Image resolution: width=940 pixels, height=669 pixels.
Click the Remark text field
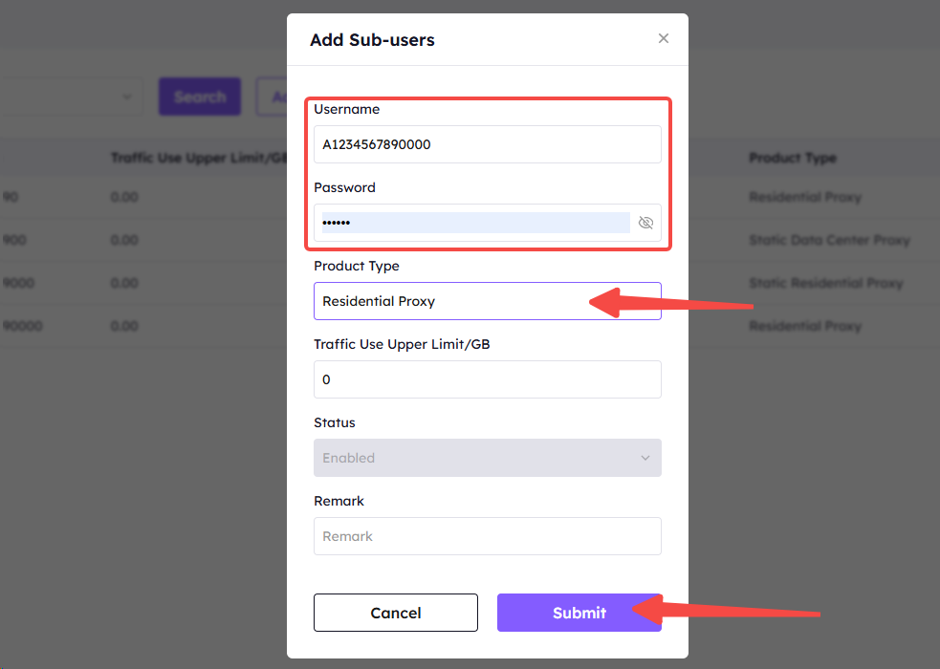click(x=487, y=536)
